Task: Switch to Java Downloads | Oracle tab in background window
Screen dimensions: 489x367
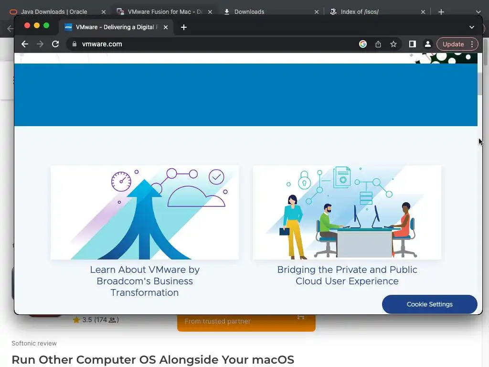Action: tap(54, 12)
